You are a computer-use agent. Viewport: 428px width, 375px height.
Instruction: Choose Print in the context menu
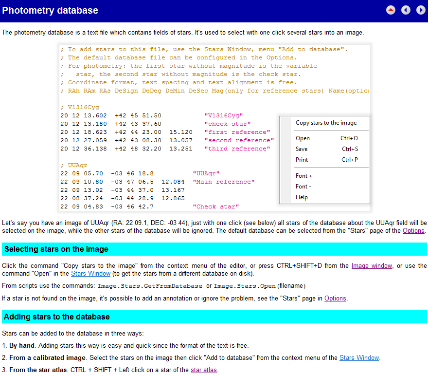(x=302, y=160)
